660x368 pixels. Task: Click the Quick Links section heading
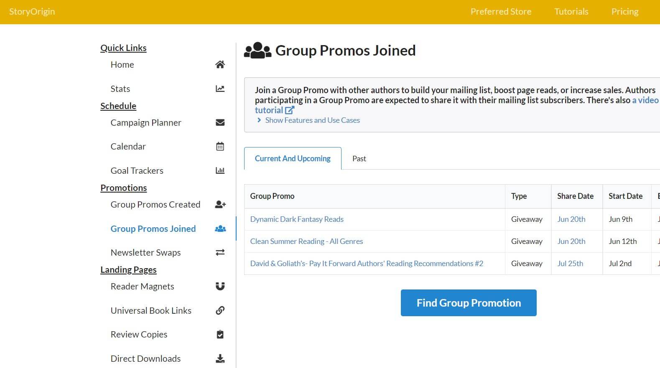pos(123,48)
